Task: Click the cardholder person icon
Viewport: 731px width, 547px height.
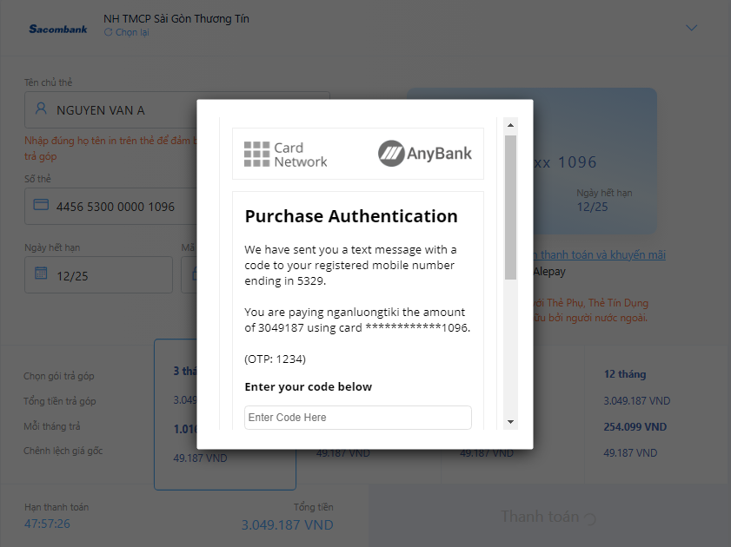Action: 41,109
